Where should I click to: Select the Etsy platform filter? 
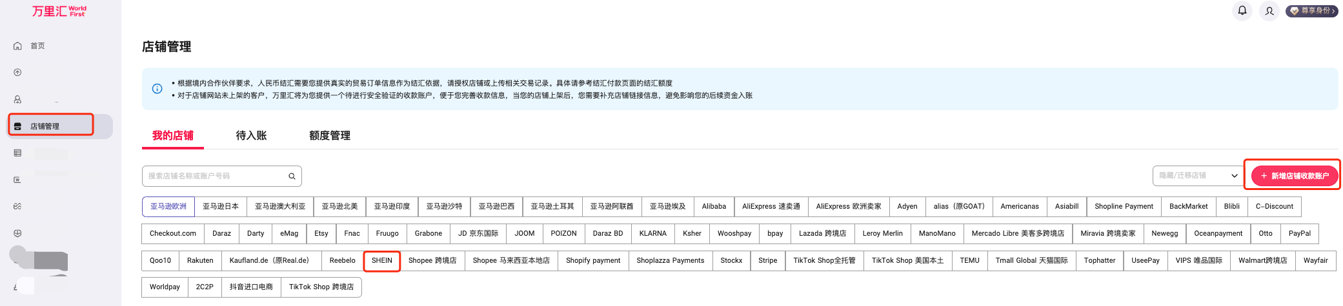[x=321, y=233]
